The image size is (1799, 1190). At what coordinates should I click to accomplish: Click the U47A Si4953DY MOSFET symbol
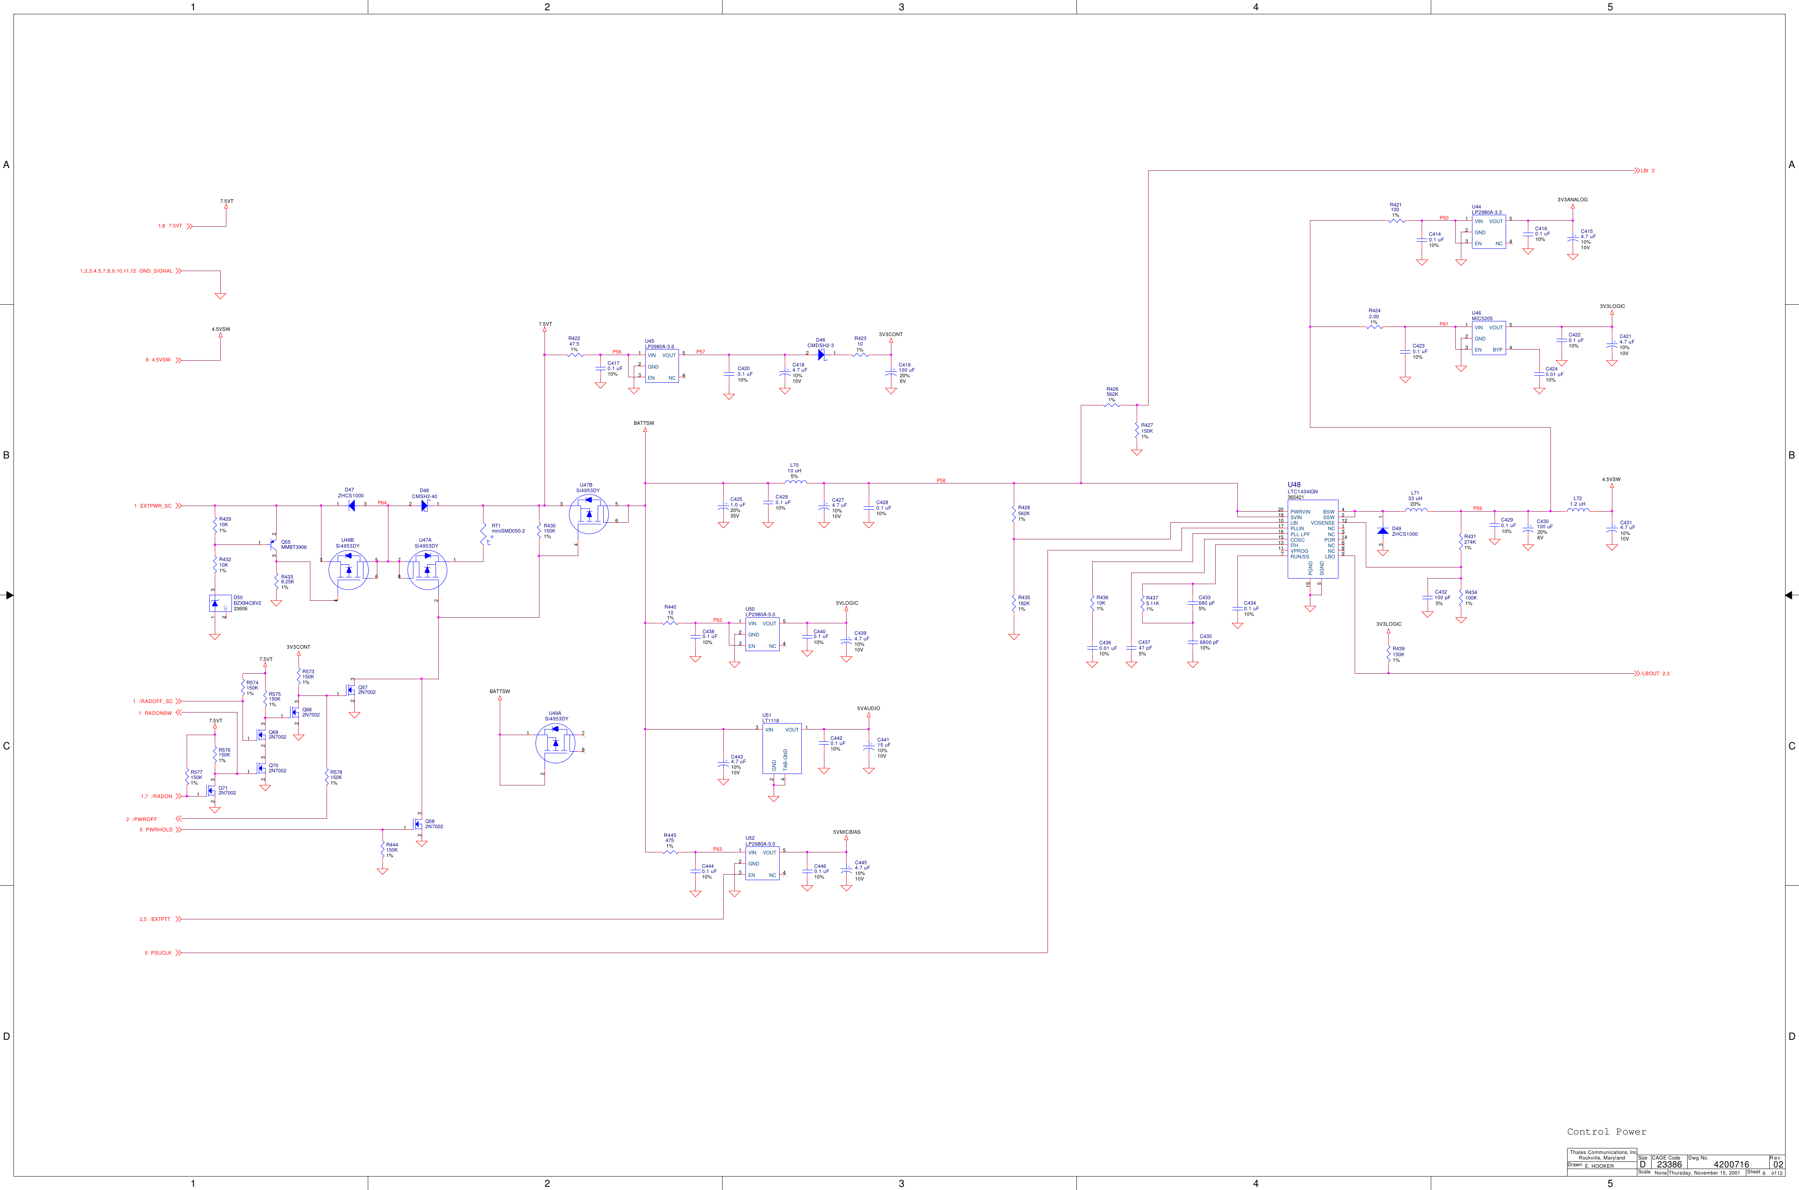coord(427,569)
